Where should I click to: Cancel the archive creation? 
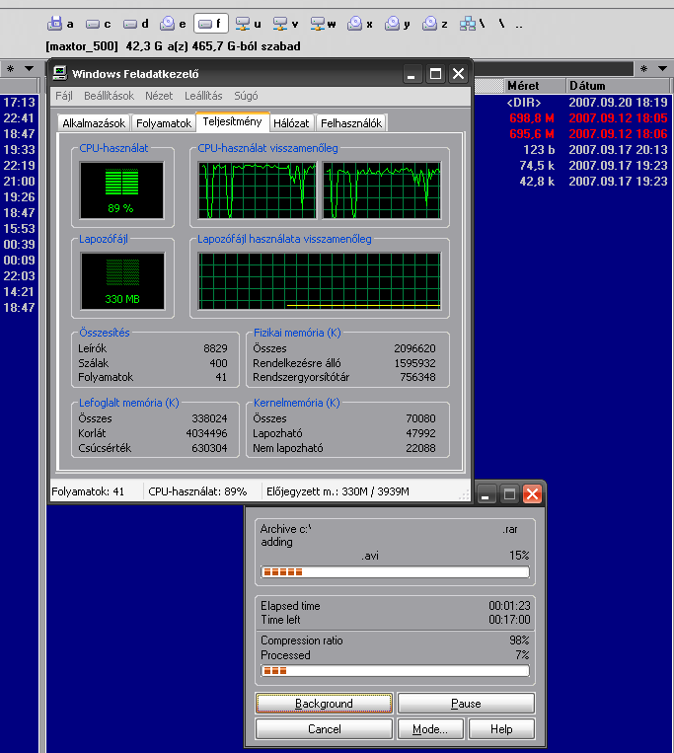(x=324, y=729)
